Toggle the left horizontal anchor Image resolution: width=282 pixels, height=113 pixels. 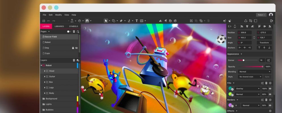click(240, 48)
